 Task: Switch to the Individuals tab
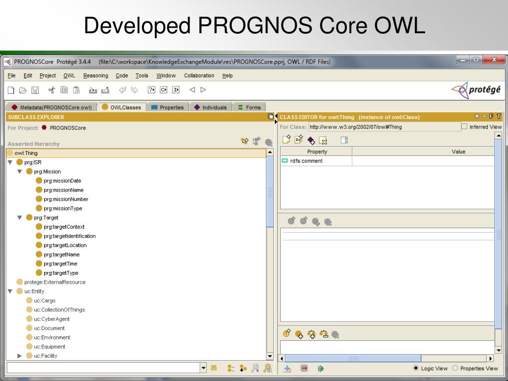(210, 107)
